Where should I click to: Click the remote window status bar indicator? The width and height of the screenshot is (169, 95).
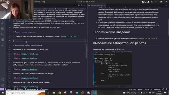(2, 89)
